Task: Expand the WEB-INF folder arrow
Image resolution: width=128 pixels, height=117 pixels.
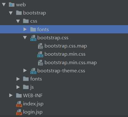Action: coord(11,95)
